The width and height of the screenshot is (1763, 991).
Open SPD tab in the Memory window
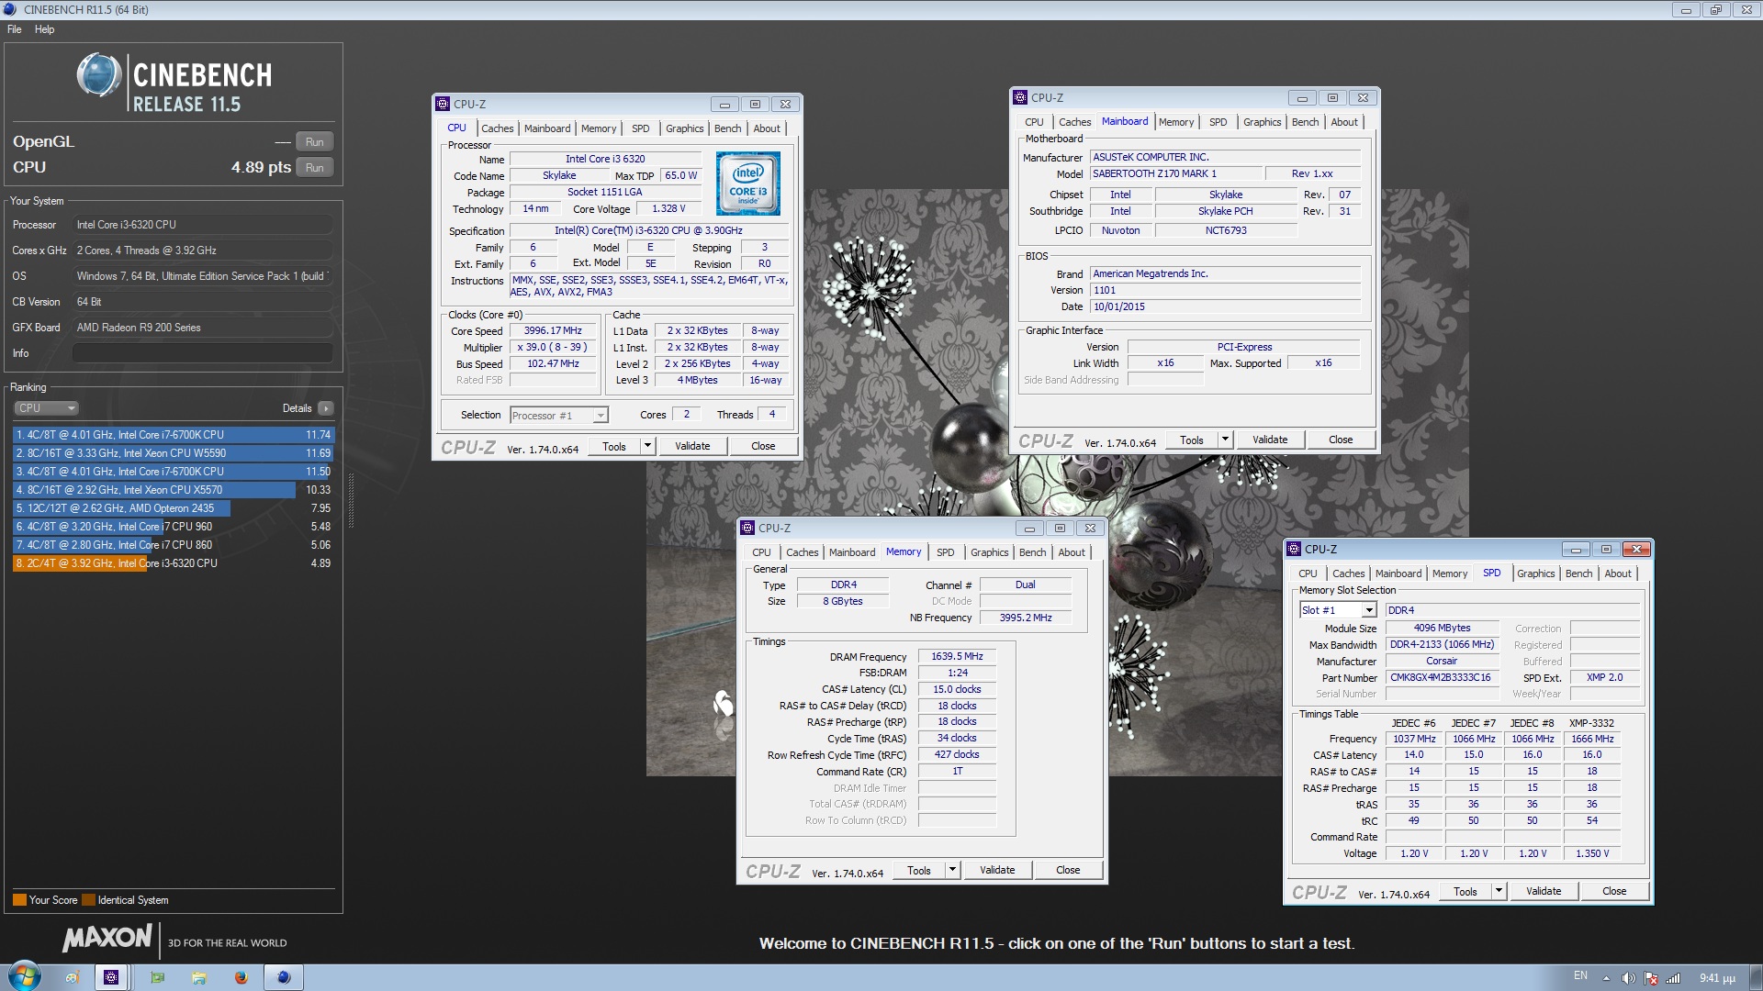pyautogui.click(x=945, y=552)
